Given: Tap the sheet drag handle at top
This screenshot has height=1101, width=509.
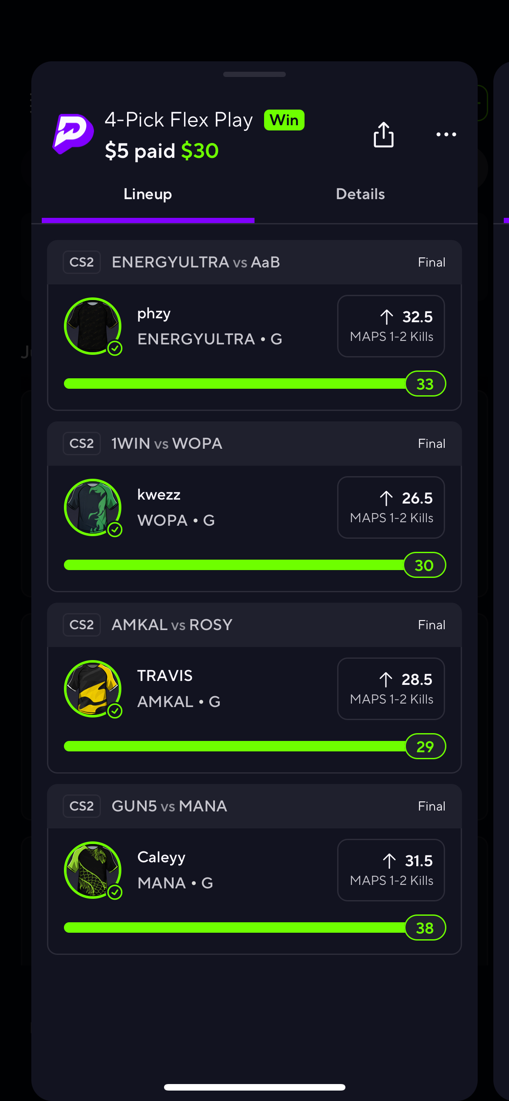Looking at the screenshot, I should pos(254,74).
